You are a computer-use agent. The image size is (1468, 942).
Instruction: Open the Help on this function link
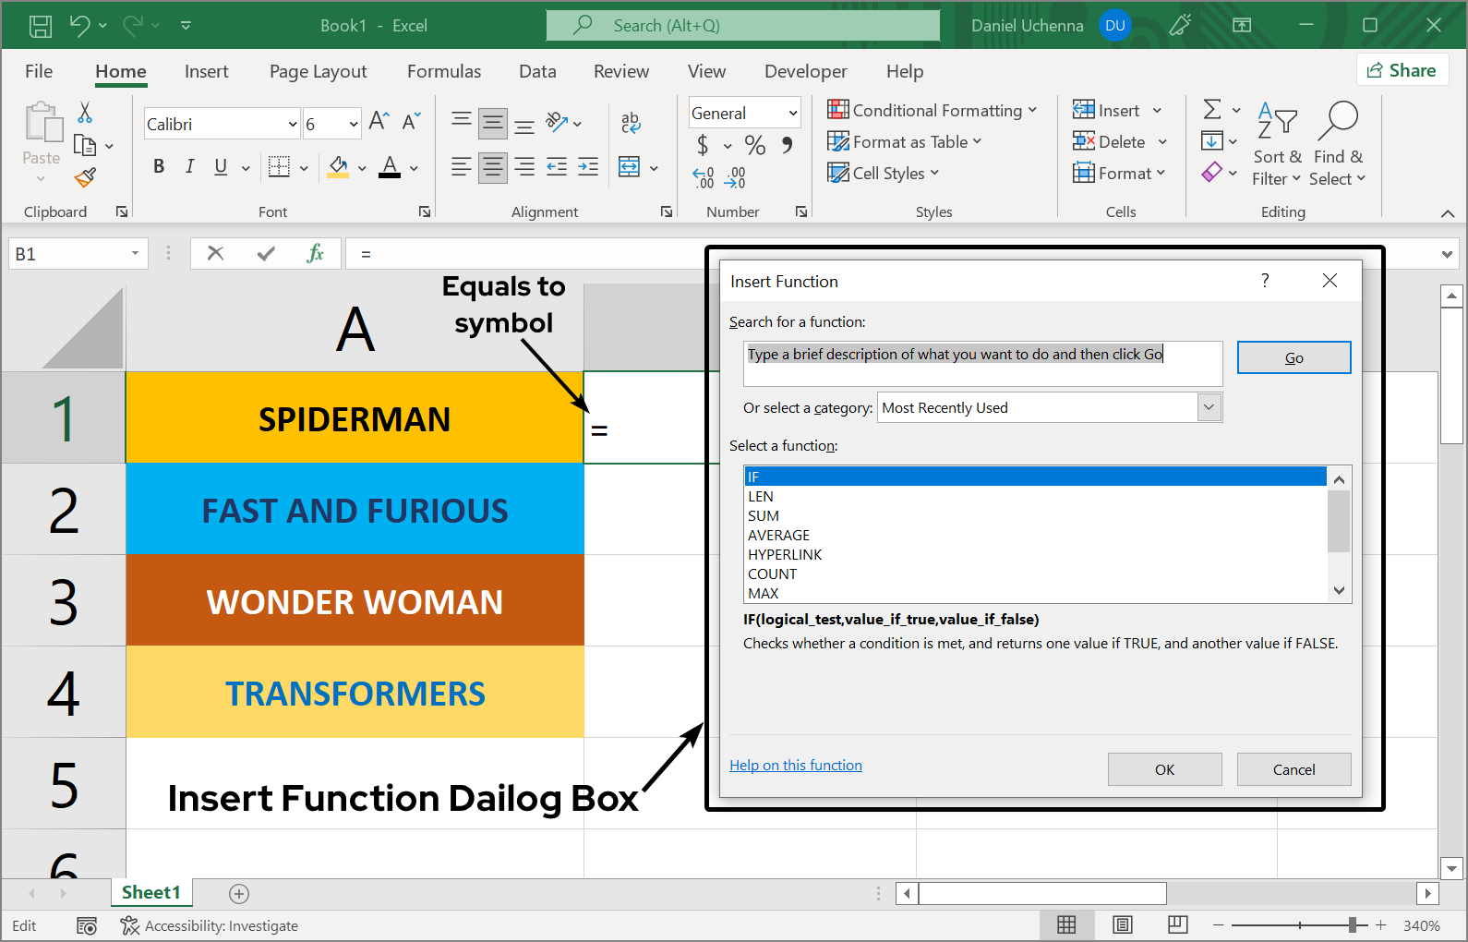tap(795, 765)
